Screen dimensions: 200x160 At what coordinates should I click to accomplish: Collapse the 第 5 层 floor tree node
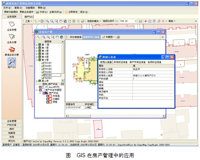coord(37,60)
